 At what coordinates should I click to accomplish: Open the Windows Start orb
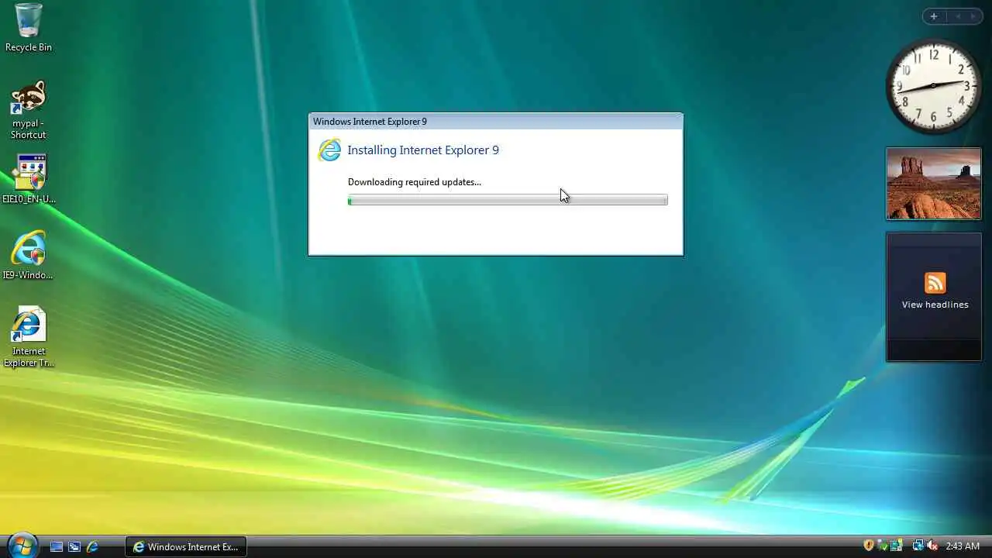[x=22, y=546]
